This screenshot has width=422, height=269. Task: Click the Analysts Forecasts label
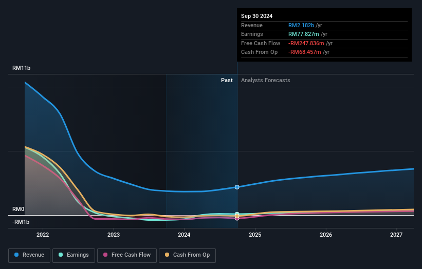pyautogui.click(x=266, y=80)
